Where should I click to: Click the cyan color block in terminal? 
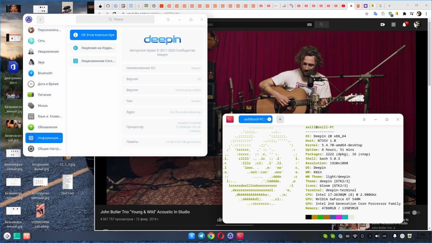click(x=345, y=217)
